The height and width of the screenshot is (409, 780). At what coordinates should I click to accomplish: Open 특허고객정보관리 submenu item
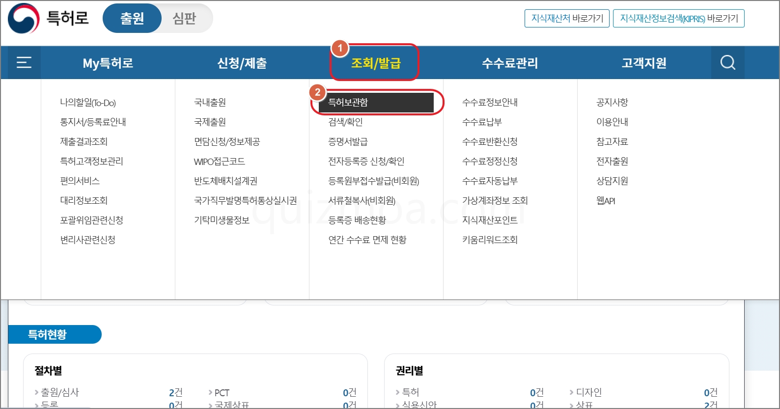pyautogui.click(x=91, y=162)
